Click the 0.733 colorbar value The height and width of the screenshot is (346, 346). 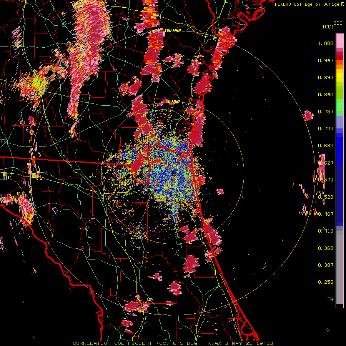point(326,129)
